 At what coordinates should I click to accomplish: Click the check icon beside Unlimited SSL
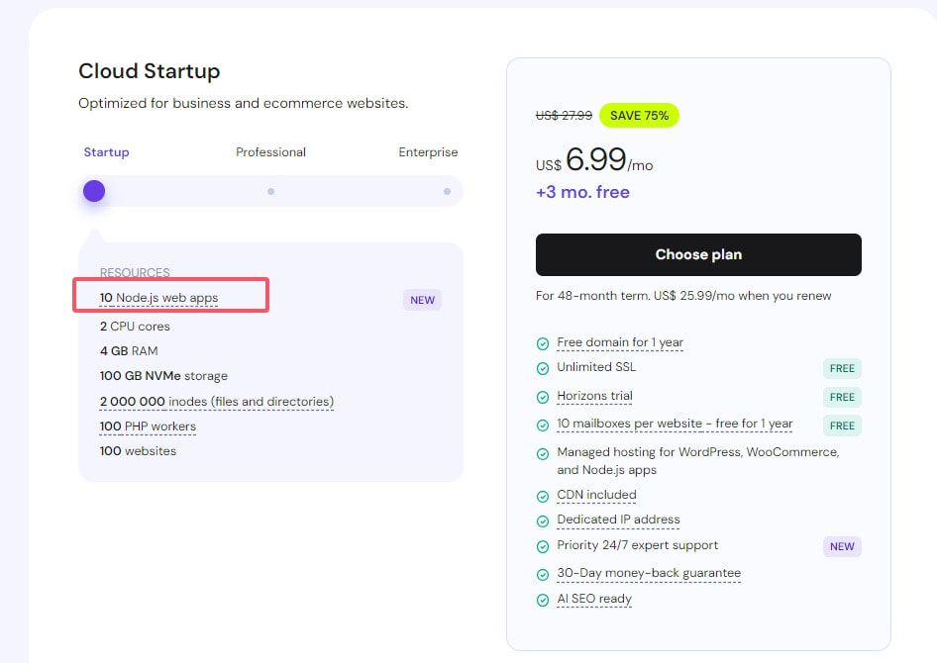coord(543,368)
